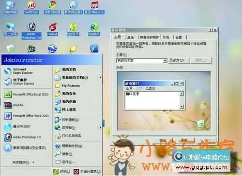Open 傲游浏览器2(安全模式) in Start menu
The height and width of the screenshot is (176, 242).
coord(27,148)
